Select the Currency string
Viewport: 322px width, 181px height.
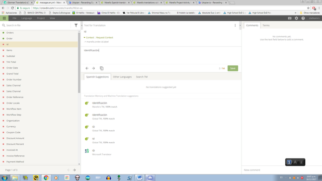tap(39, 127)
